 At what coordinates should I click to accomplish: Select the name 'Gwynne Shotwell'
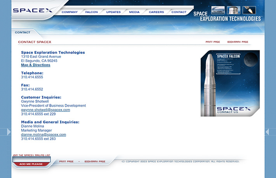pos(35,102)
